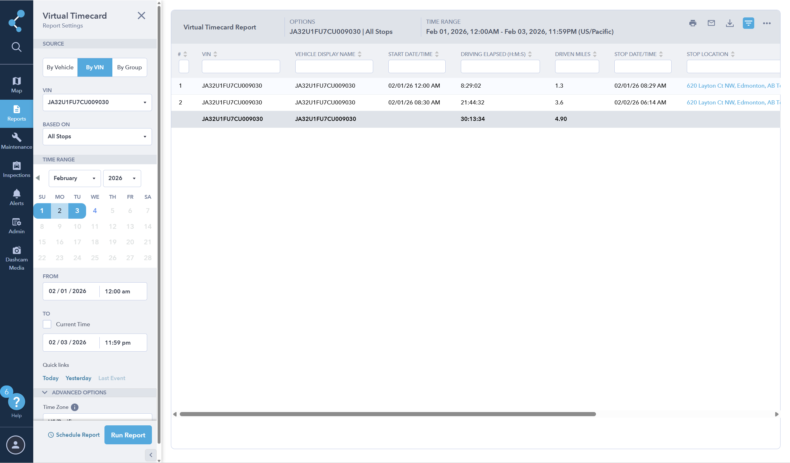Click the Yesterday quick link
Viewport: 790px width, 463px height.
click(x=78, y=378)
